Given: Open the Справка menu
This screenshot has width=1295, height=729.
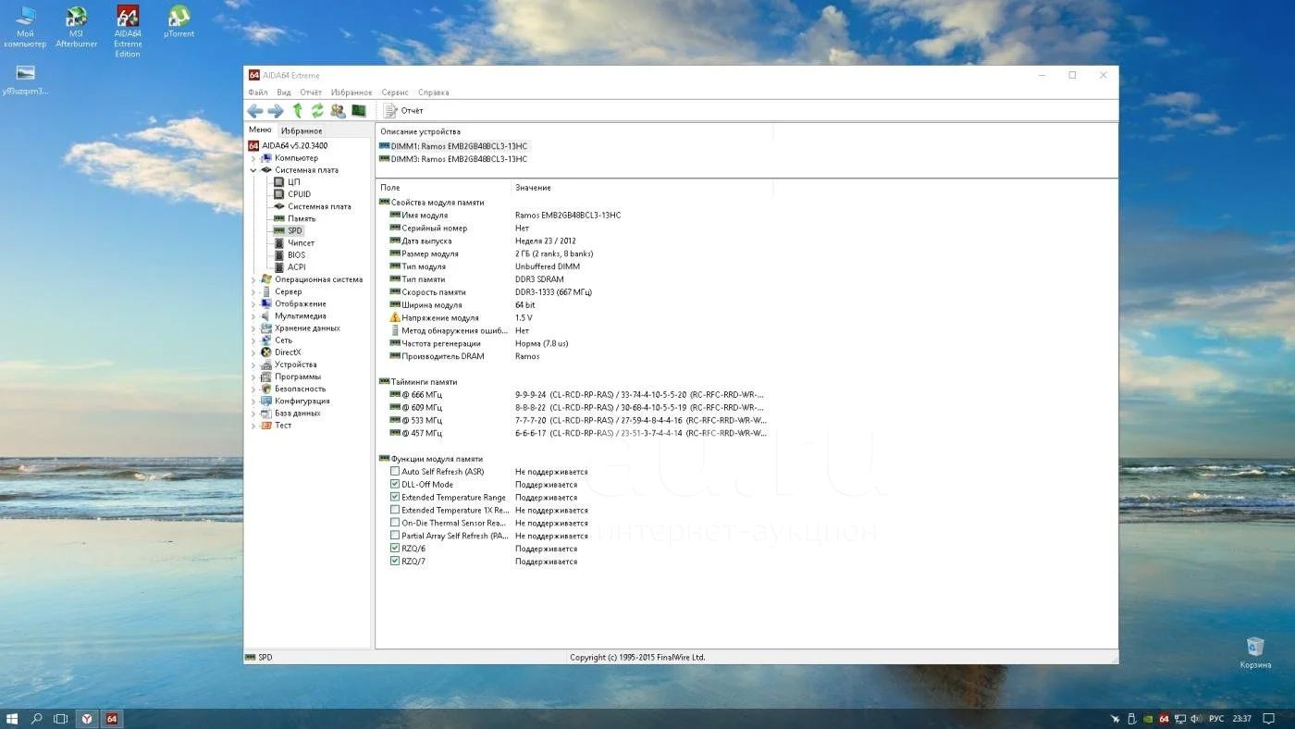Looking at the screenshot, I should [434, 93].
